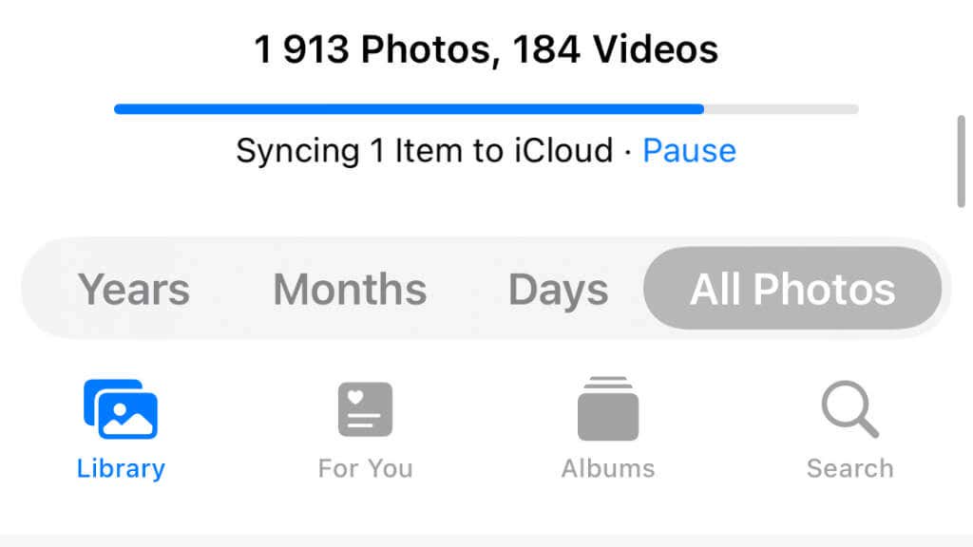Click the gray unfilled progress bar end
Image resolution: width=973 pixels, height=547 pixels.
(781, 109)
